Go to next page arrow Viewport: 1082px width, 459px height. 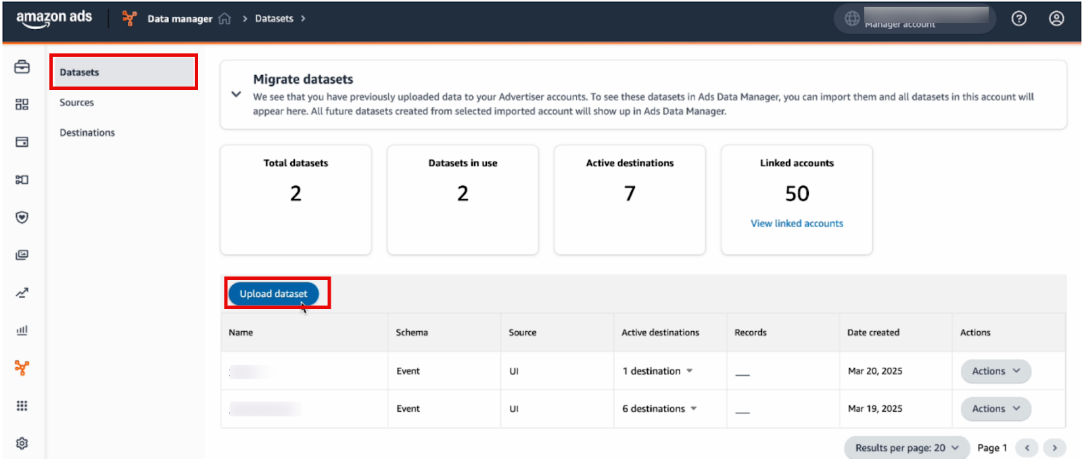(x=1054, y=448)
